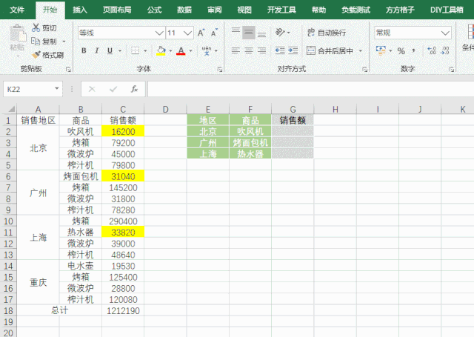This screenshot has height=337, width=474.
Task: Click the Cut (剪切) scissors icon
Action: point(36,28)
